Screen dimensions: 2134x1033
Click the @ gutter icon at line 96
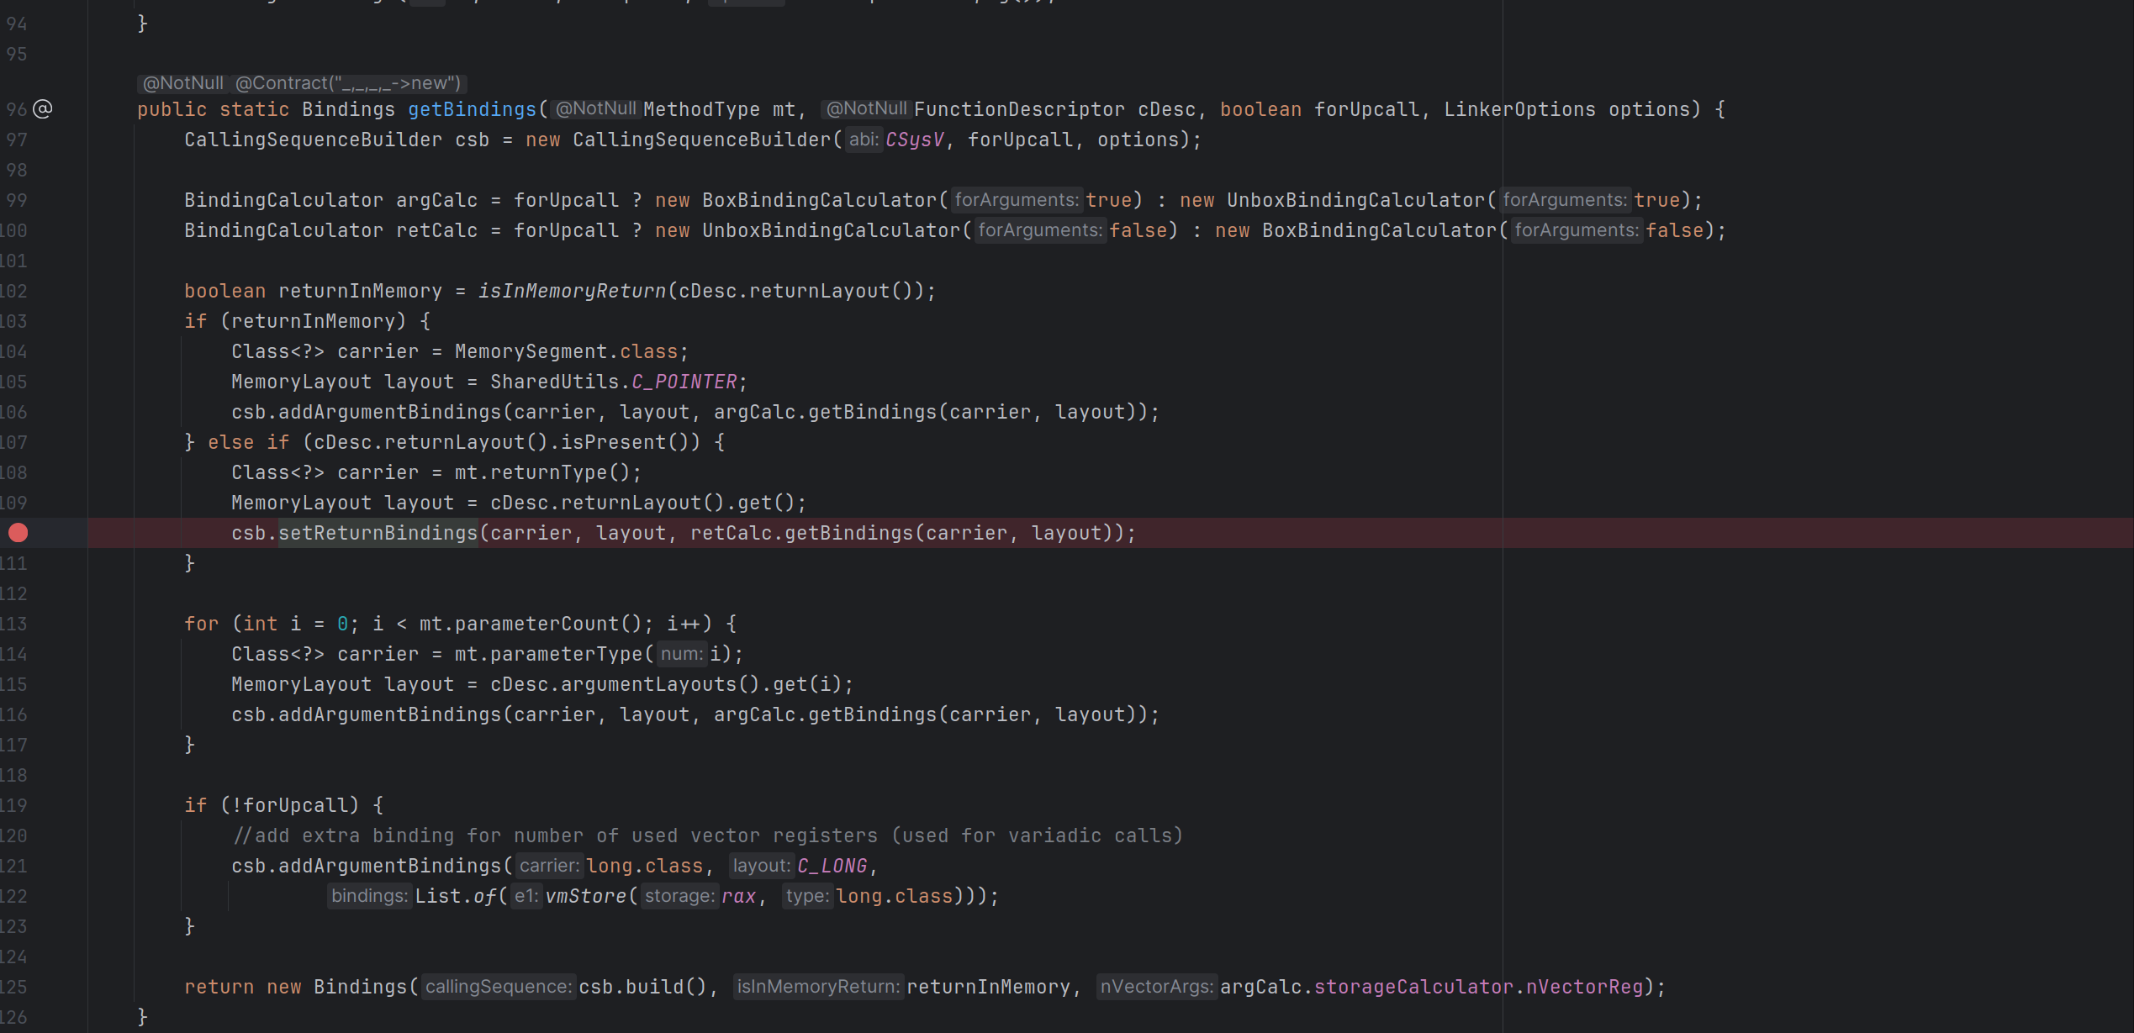tap(42, 109)
